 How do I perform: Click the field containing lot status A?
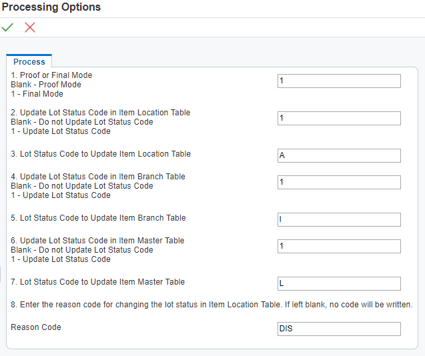point(339,156)
